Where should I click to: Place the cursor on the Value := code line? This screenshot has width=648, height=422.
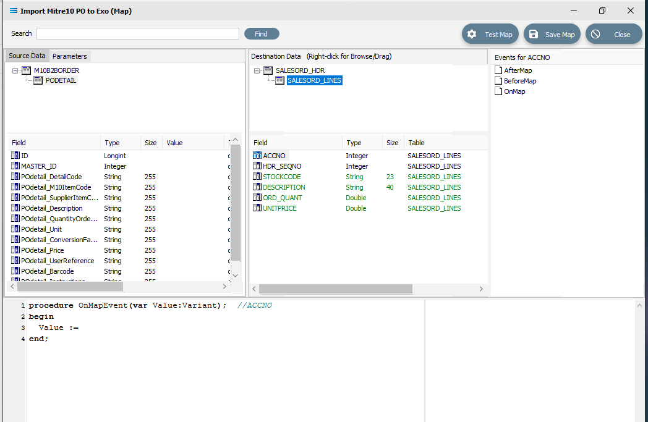click(59, 327)
